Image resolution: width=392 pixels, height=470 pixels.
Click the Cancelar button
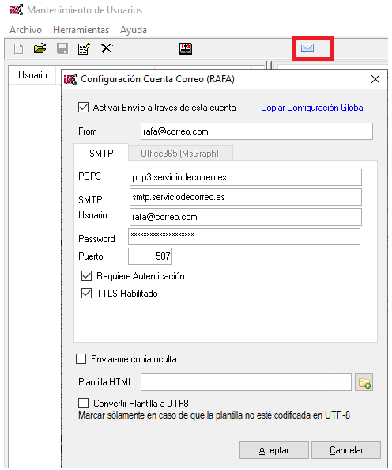(346, 450)
